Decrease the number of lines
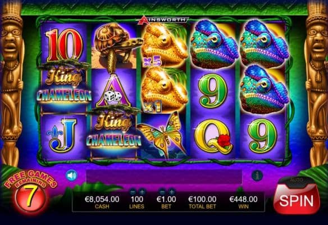The width and height of the screenshot is (328, 225). (133, 191)
